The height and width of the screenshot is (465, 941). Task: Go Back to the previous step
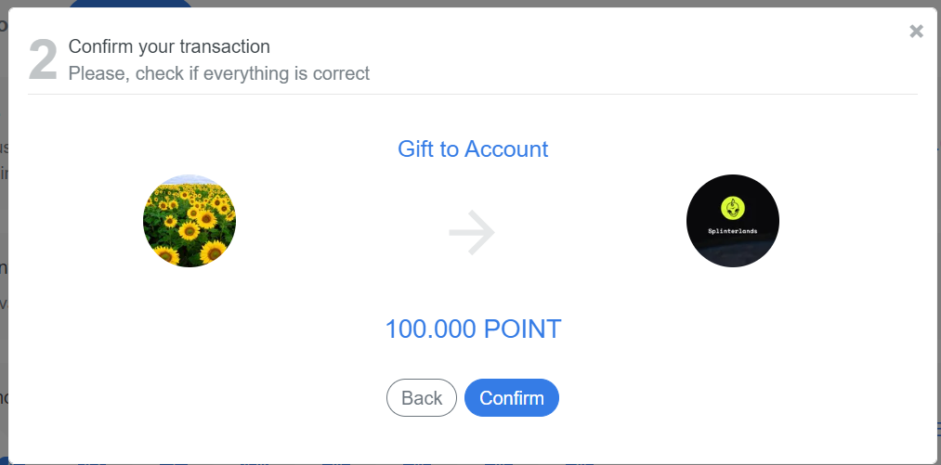(422, 398)
